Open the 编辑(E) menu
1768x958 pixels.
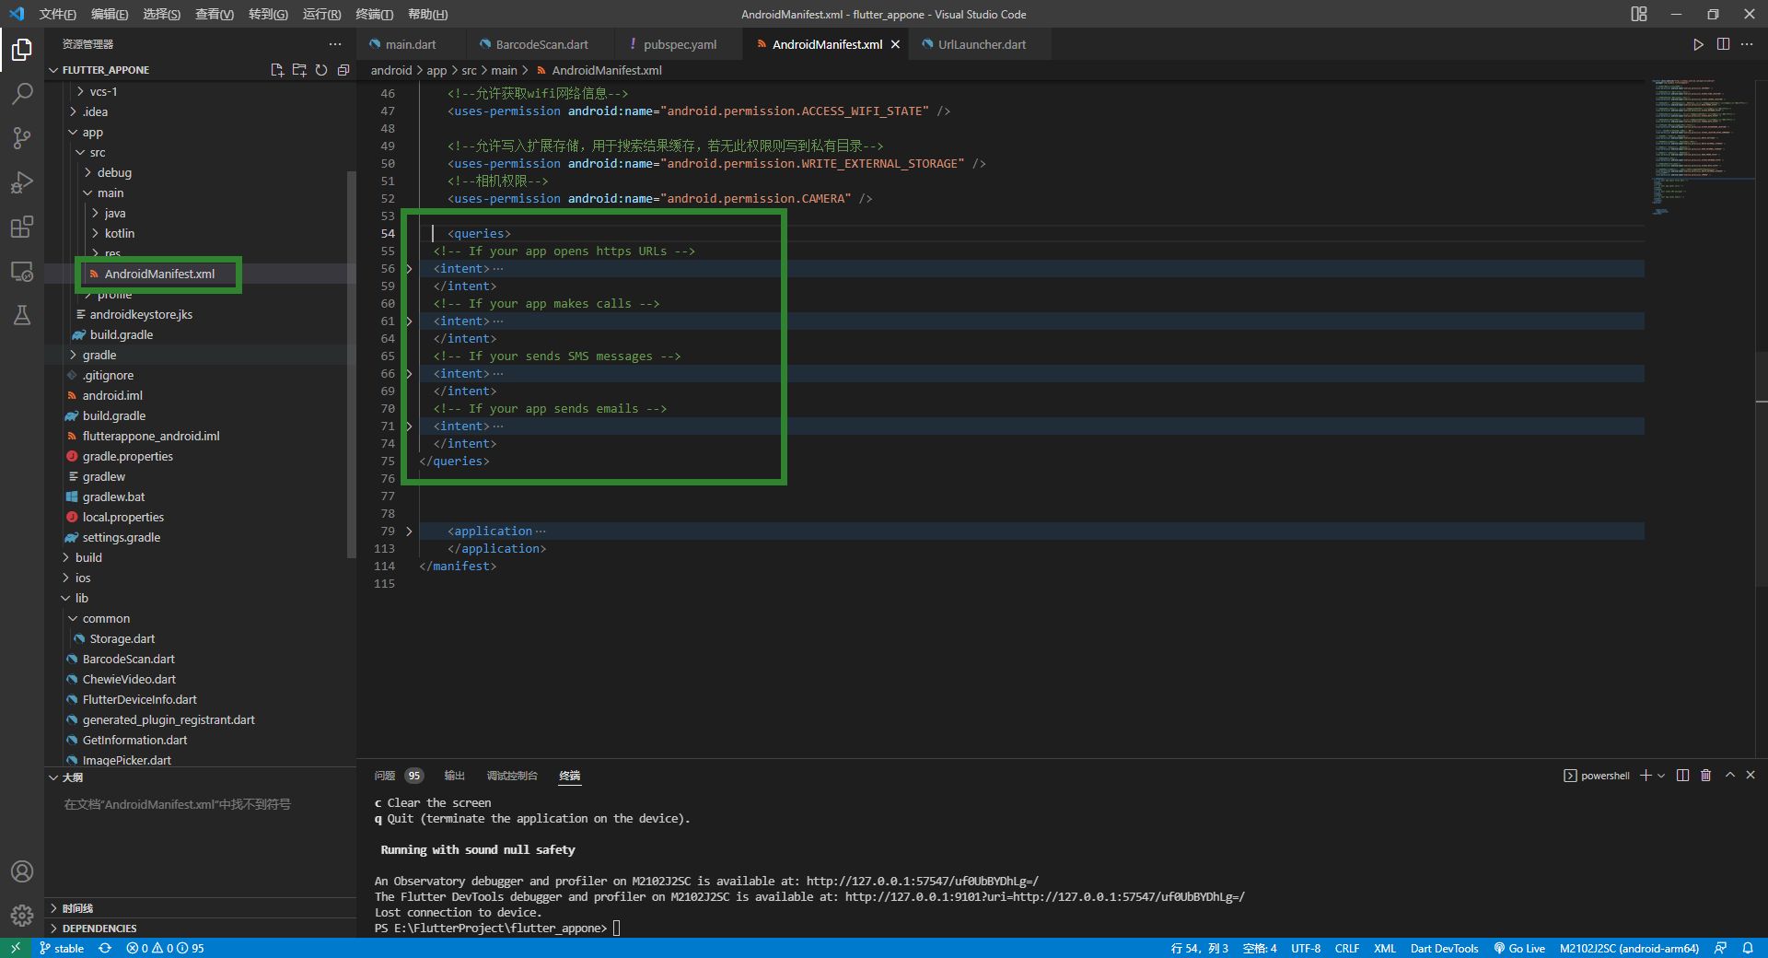(x=110, y=14)
